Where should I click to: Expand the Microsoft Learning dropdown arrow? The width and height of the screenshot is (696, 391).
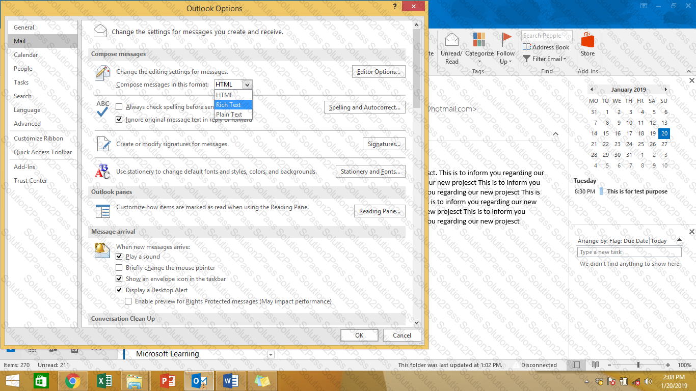pyautogui.click(x=271, y=354)
